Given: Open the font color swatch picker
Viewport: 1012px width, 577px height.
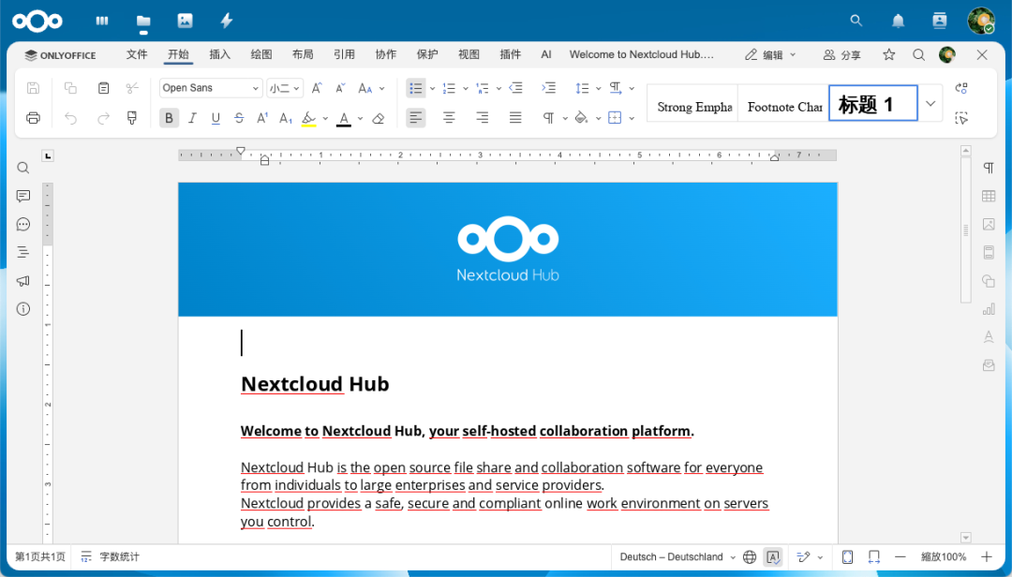Looking at the screenshot, I should [361, 117].
